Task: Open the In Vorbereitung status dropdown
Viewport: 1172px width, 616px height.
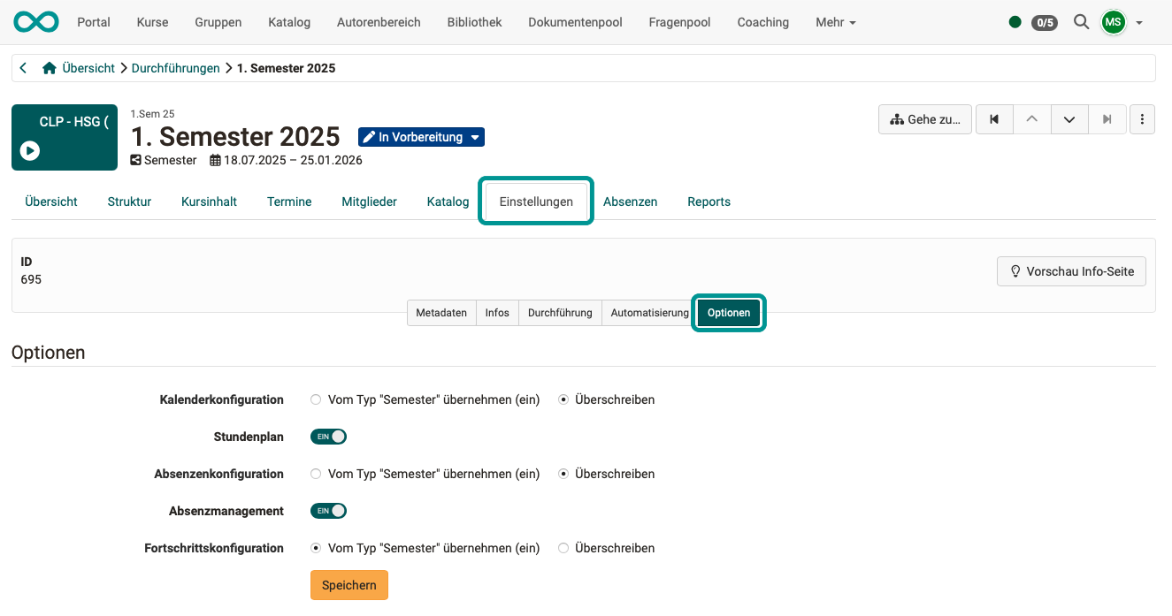Action: [x=421, y=137]
